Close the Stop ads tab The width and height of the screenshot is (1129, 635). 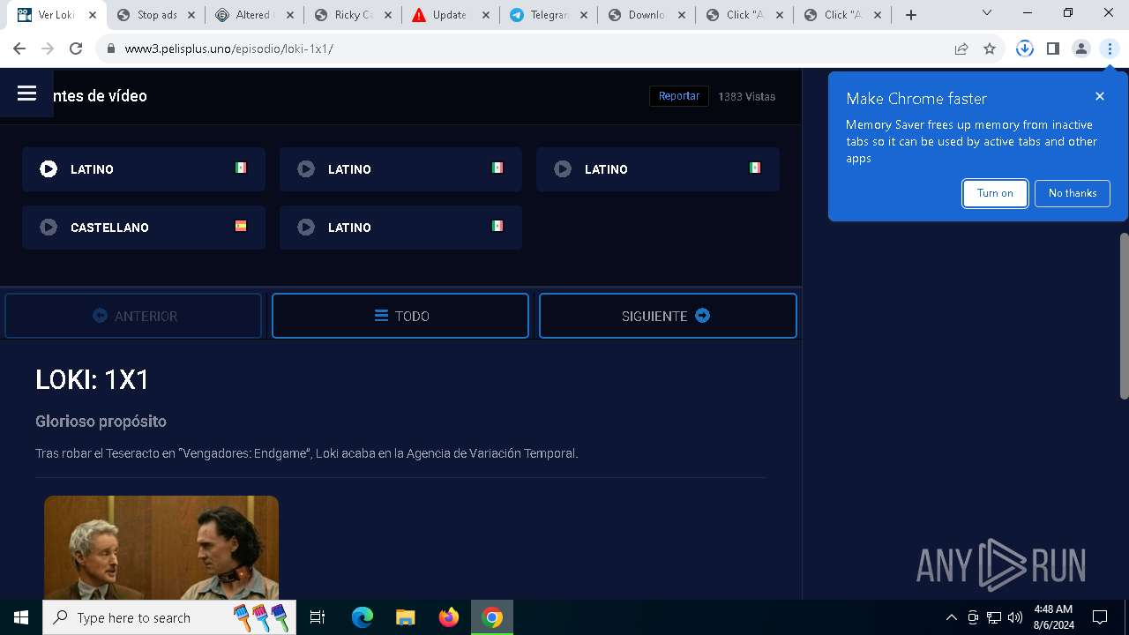tap(191, 15)
